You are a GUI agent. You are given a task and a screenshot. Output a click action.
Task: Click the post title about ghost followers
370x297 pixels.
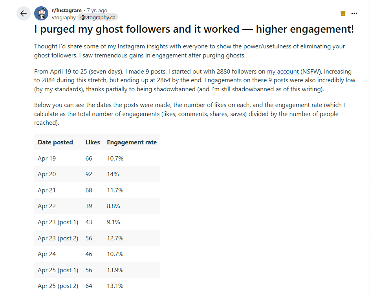(194, 30)
